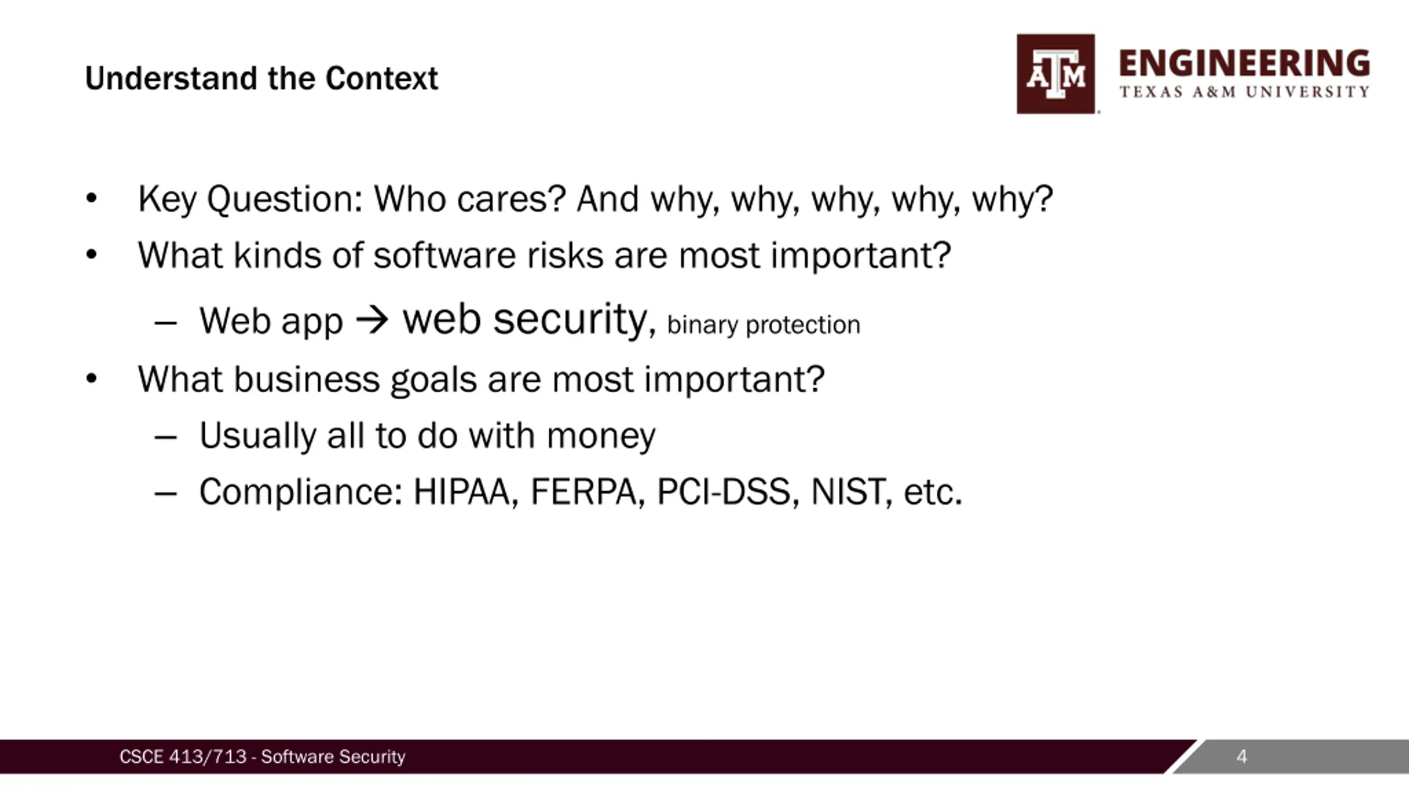Click the bullet marker before software risks

[x=91, y=255]
